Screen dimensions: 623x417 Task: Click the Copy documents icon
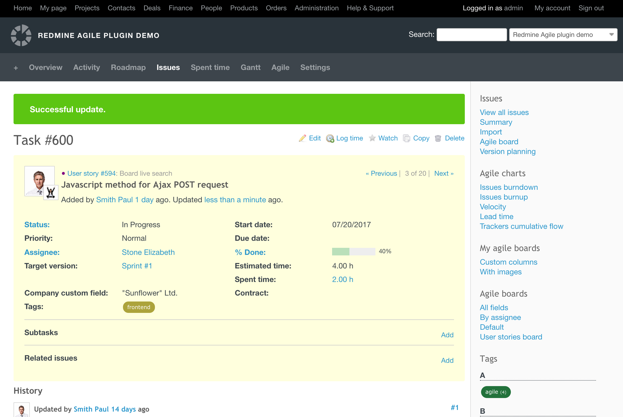[407, 139]
